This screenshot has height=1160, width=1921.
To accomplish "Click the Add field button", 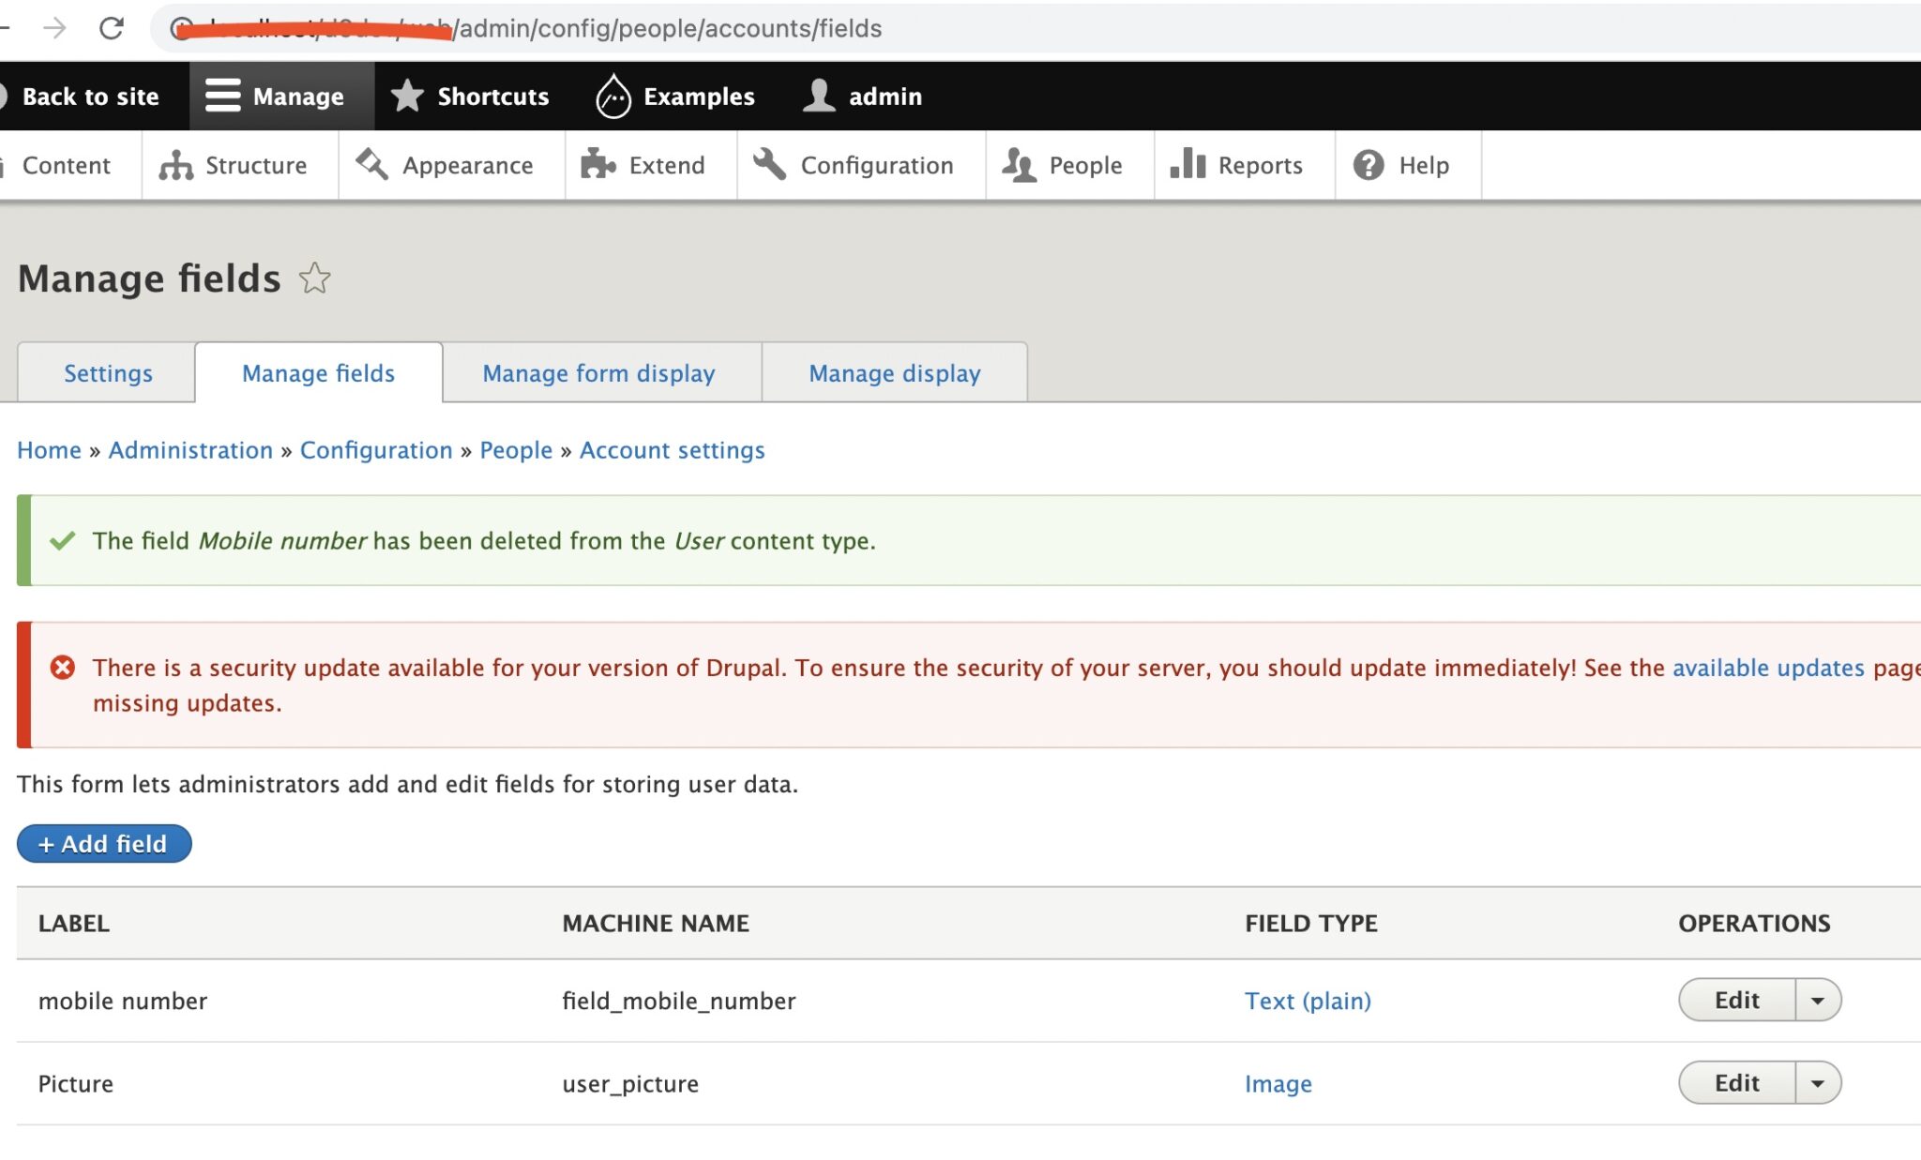I will pyautogui.click(x=103, y=843).
